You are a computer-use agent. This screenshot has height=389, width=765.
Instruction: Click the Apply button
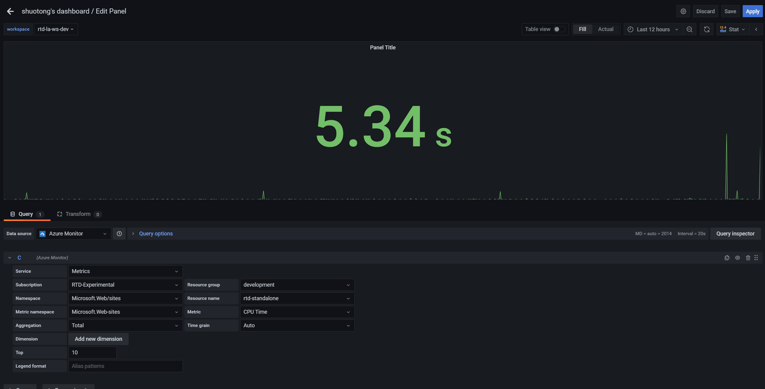point(752,11)
